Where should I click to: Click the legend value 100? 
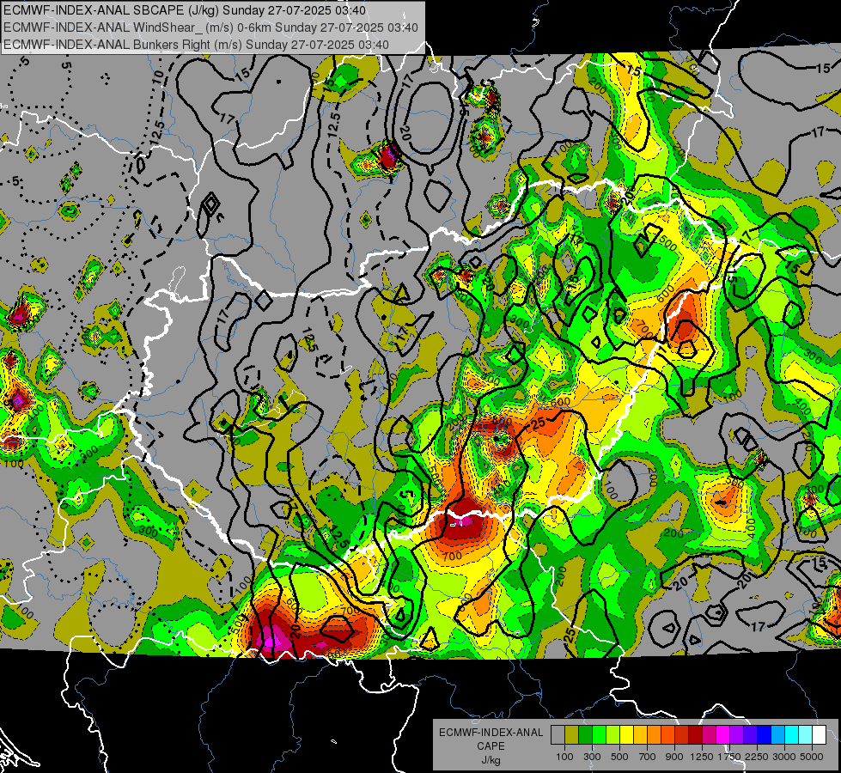[564, 757]
